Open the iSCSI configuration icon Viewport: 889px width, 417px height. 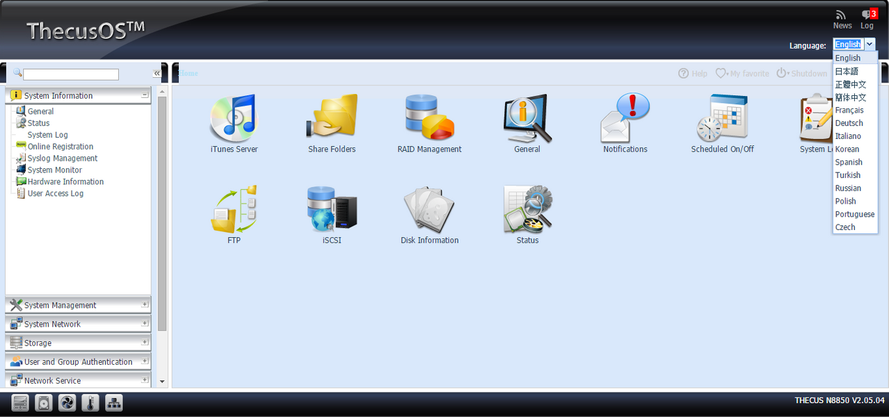coord(332,210)
